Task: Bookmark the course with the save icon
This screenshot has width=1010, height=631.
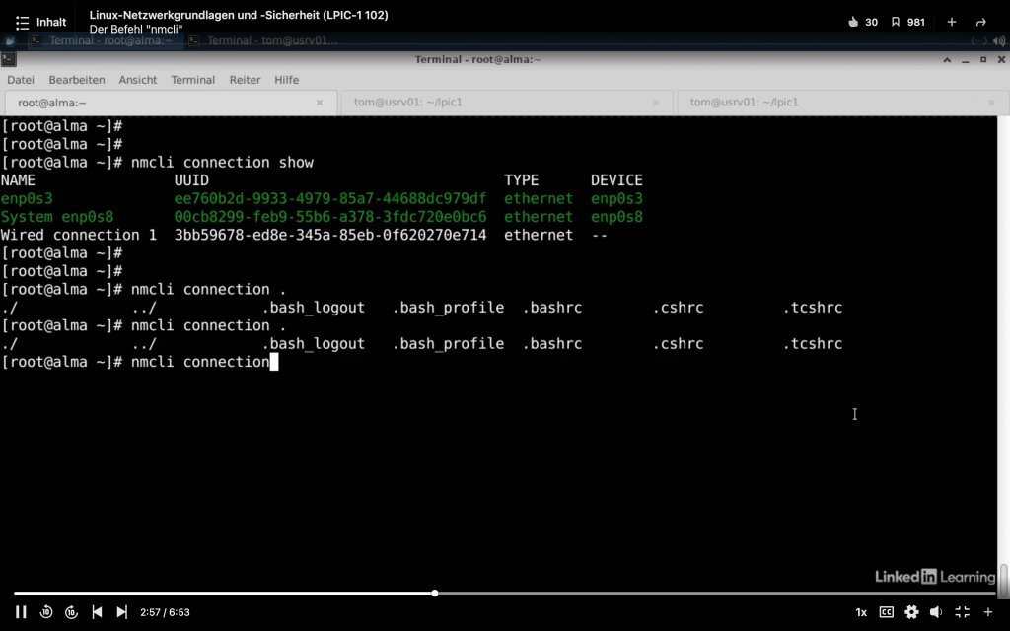Action: click(x=896, y=22)
